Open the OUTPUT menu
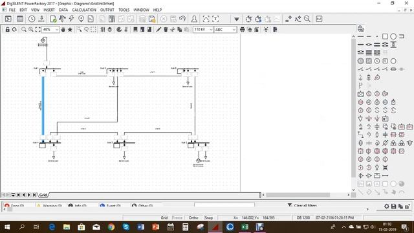The image size is (414, 233). click(x=107, y=10)
